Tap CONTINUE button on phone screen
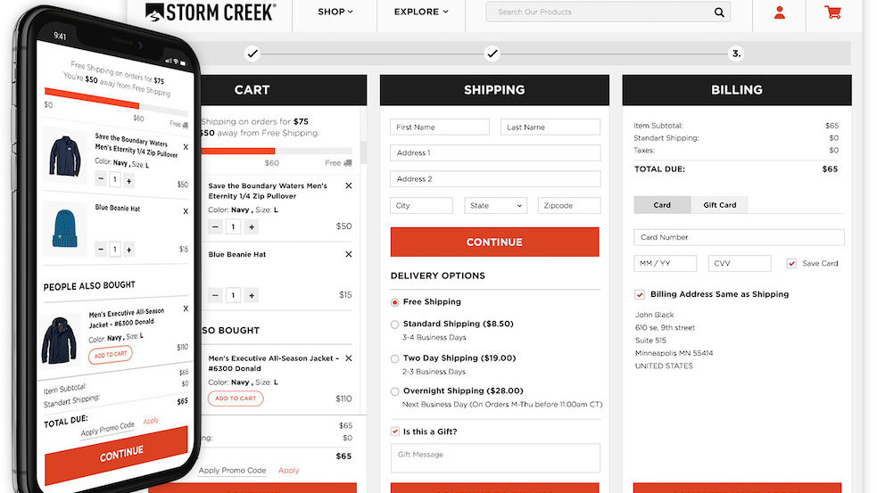 click(116, 455)
